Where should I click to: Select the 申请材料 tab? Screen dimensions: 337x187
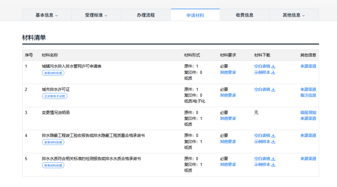pyautogui.click(x=195, y=15)
